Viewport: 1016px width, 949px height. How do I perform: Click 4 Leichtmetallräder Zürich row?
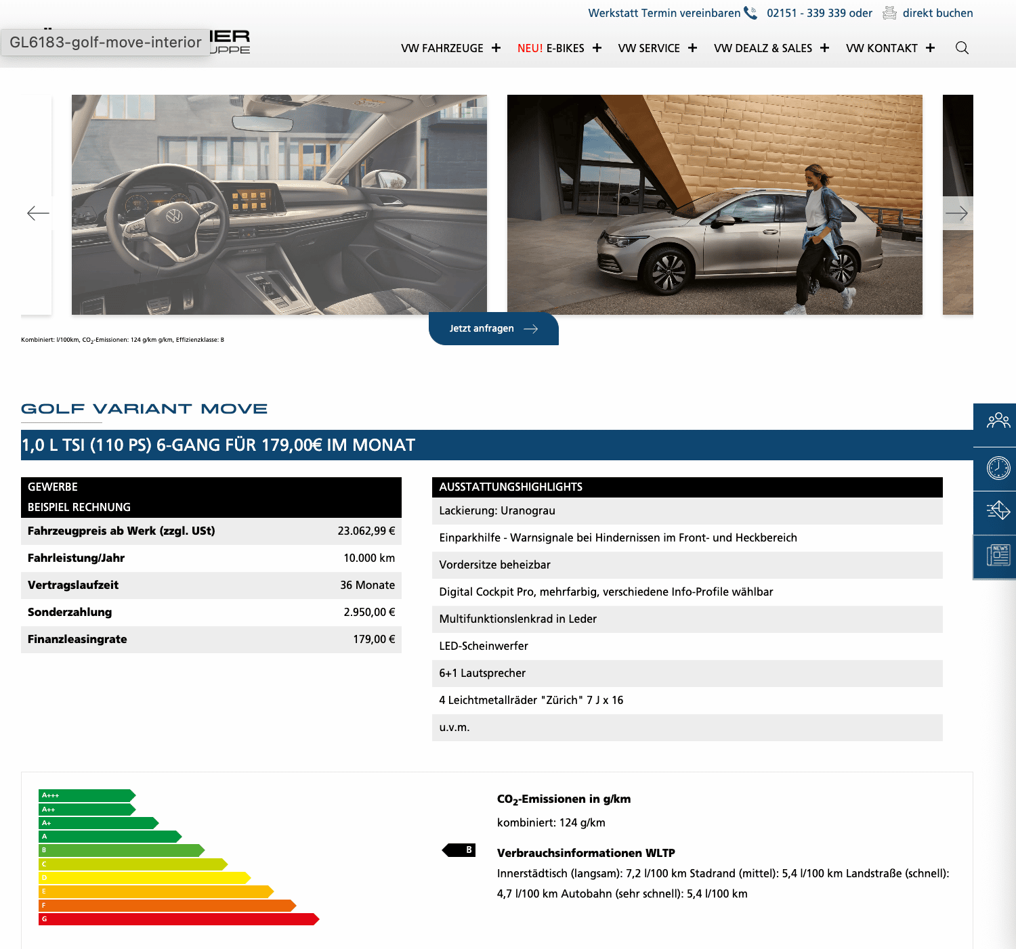point(687,701)
